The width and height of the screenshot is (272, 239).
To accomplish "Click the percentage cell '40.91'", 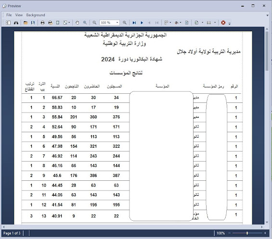I will click(57, 216).
